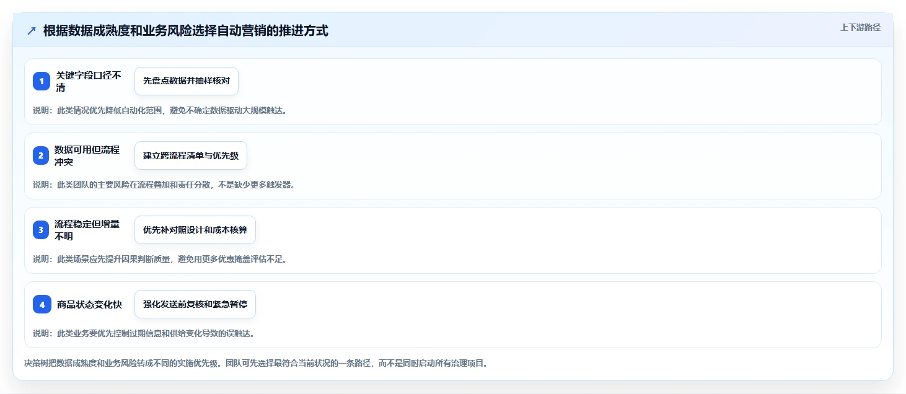The image size is (906, 394).
Task: Select the 强化发送前复核和紧急暂停 action chip
Action: point(195,304)
